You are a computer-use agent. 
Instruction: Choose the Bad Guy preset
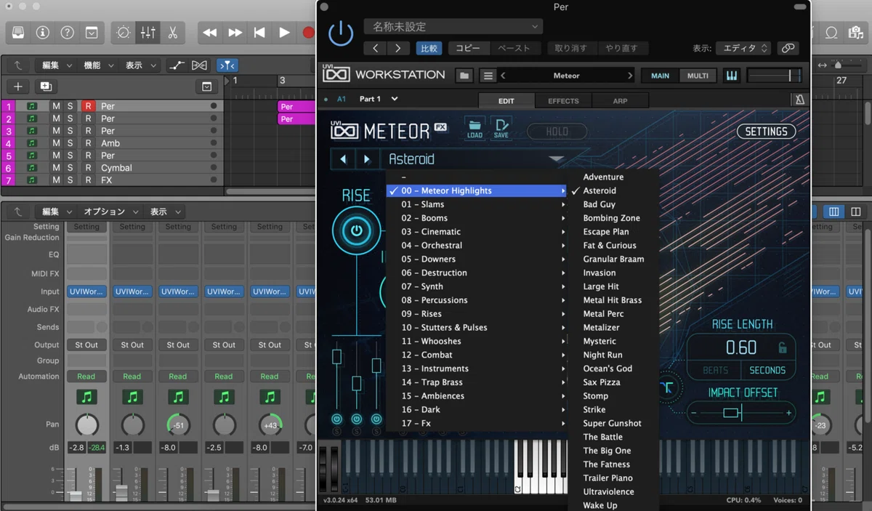599,204
